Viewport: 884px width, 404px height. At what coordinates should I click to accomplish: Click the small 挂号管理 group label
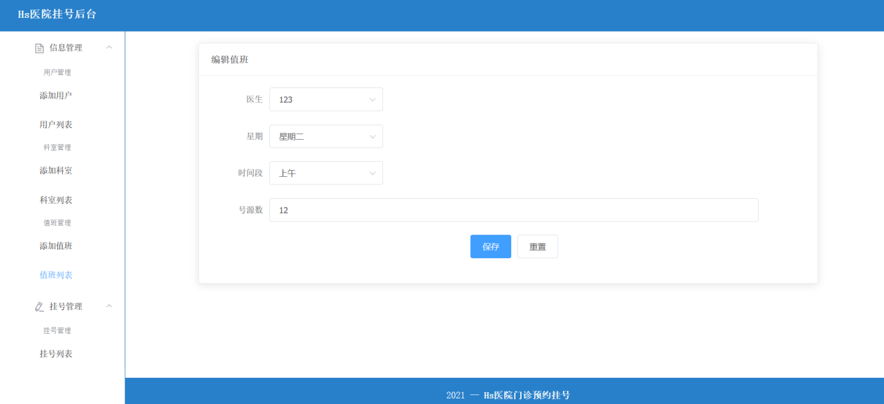coord(57,330)
